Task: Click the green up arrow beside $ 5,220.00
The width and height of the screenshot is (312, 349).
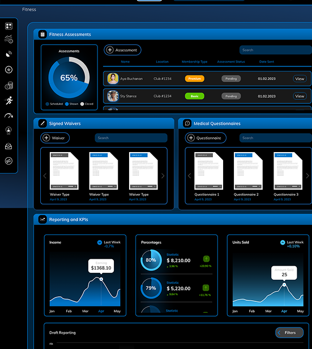Action: tap(206, 288)
